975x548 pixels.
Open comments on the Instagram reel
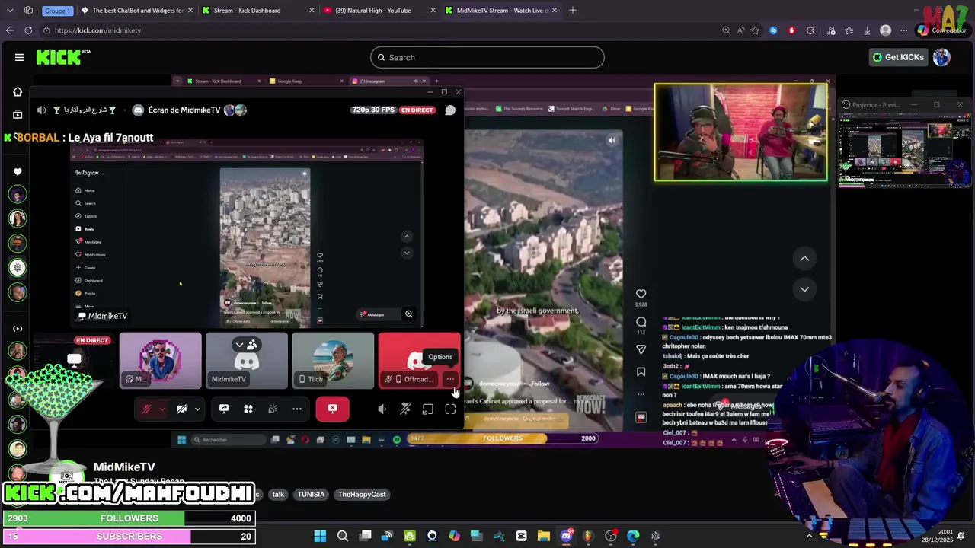click(x=641, y=322)
